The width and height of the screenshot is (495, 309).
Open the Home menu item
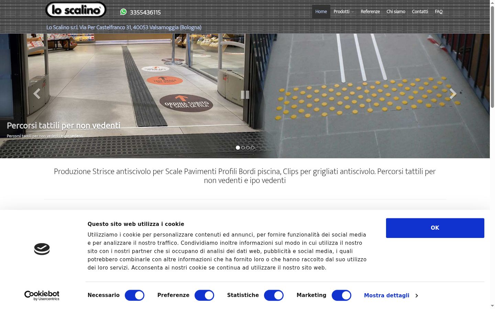click(x=321, y=12)
